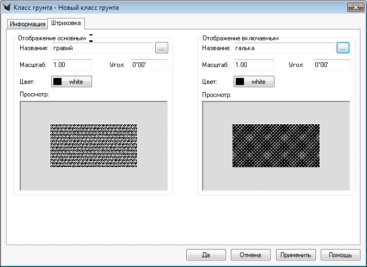Click Угол field in Отображение включаемым group
Viewport: 367px width, 267px height.
coord(331,65)
